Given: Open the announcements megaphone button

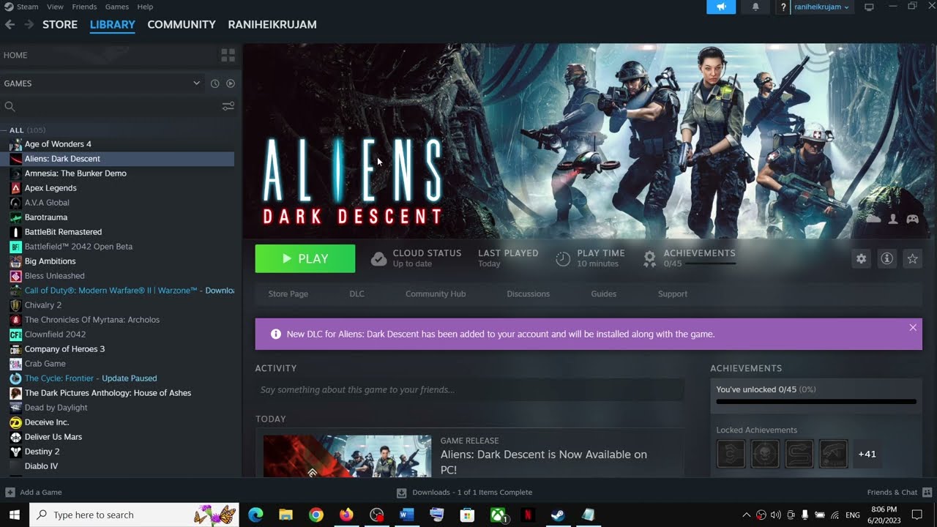Looking at the screenshot, I should coord(721,7).
